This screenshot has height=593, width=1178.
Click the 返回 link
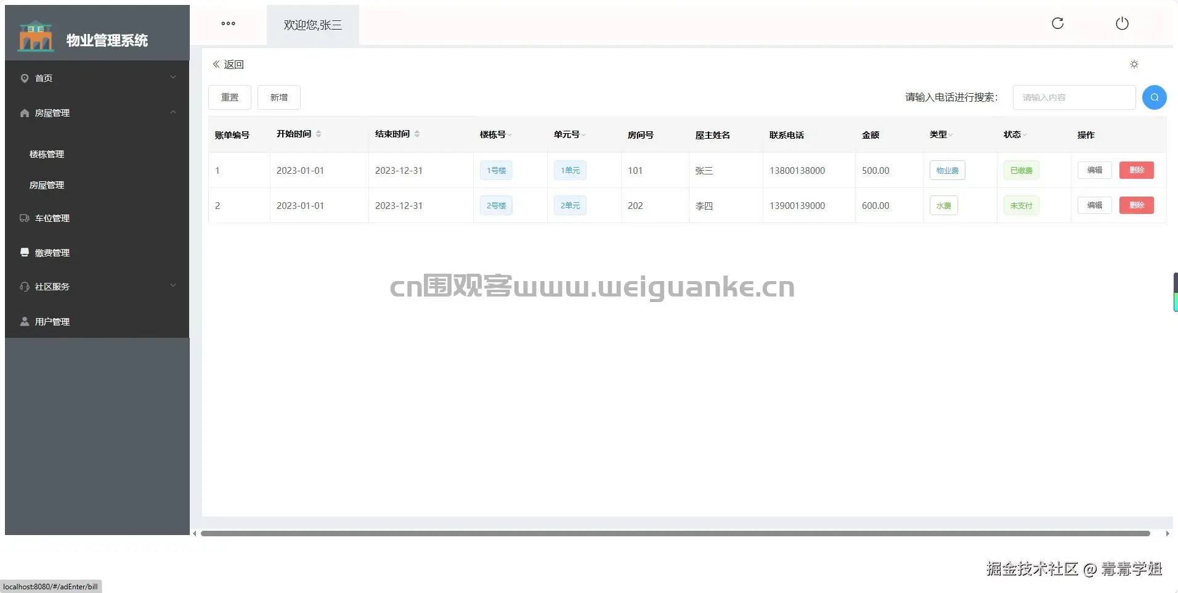click(229, 64)
